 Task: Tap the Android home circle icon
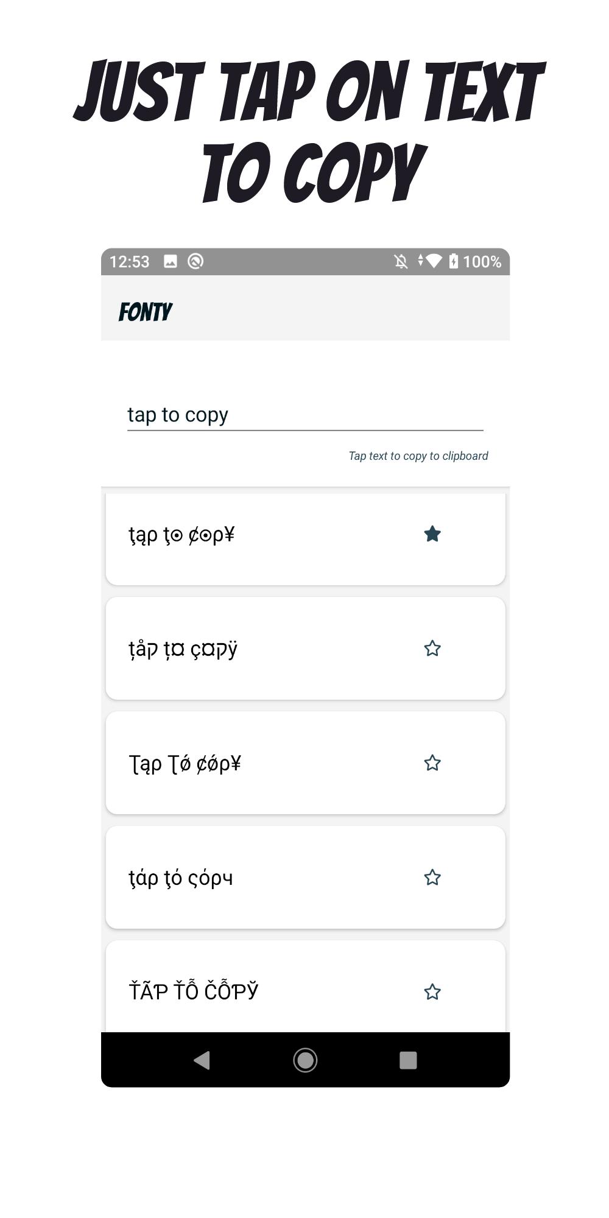coord(305,1060)
